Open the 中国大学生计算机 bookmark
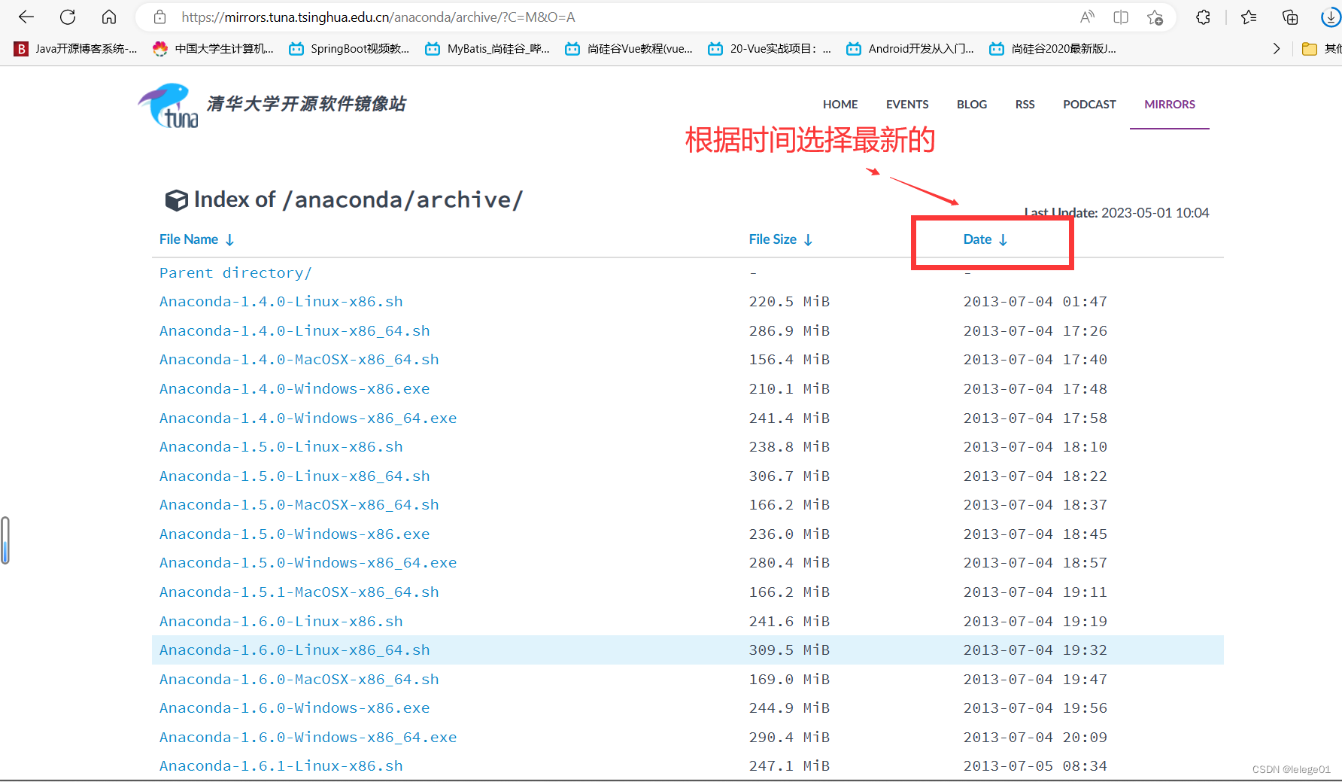This screenshot has width=1342, height=782. click(213, 49)
